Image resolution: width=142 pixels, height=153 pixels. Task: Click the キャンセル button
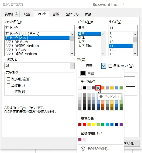pos(131,143)
